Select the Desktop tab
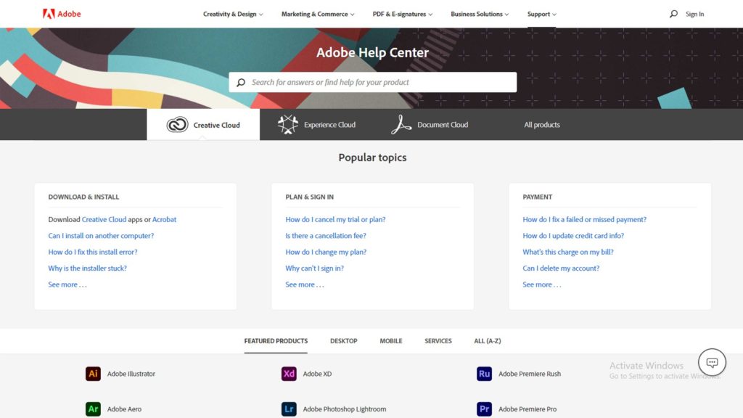This screenshot has width=743, height=418. pos(343,341)
